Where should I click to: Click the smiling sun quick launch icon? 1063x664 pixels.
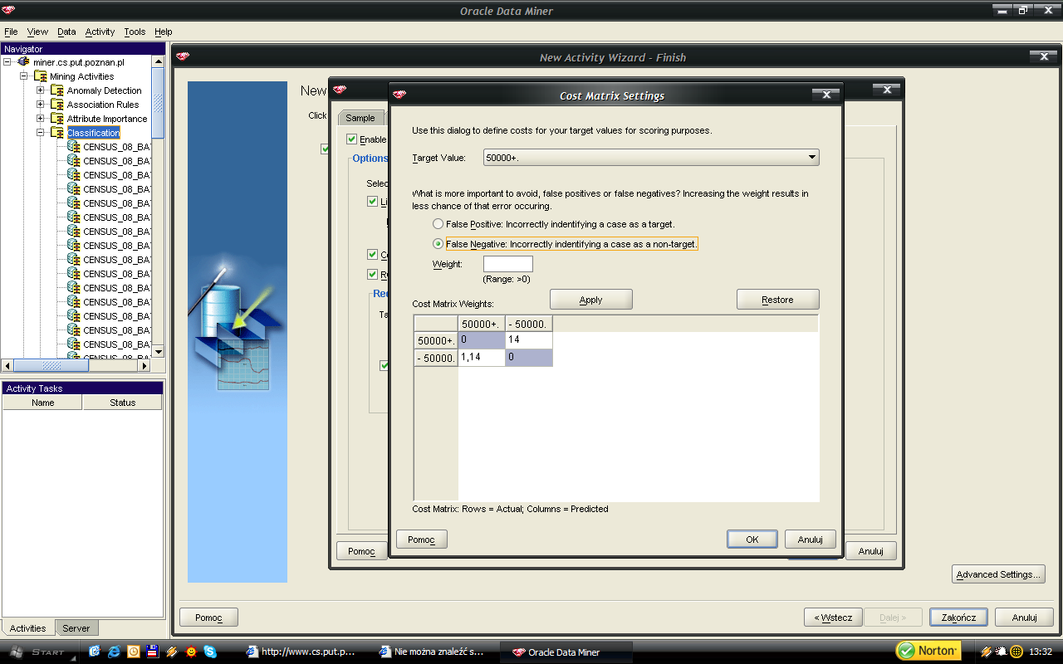coord(191,652)
